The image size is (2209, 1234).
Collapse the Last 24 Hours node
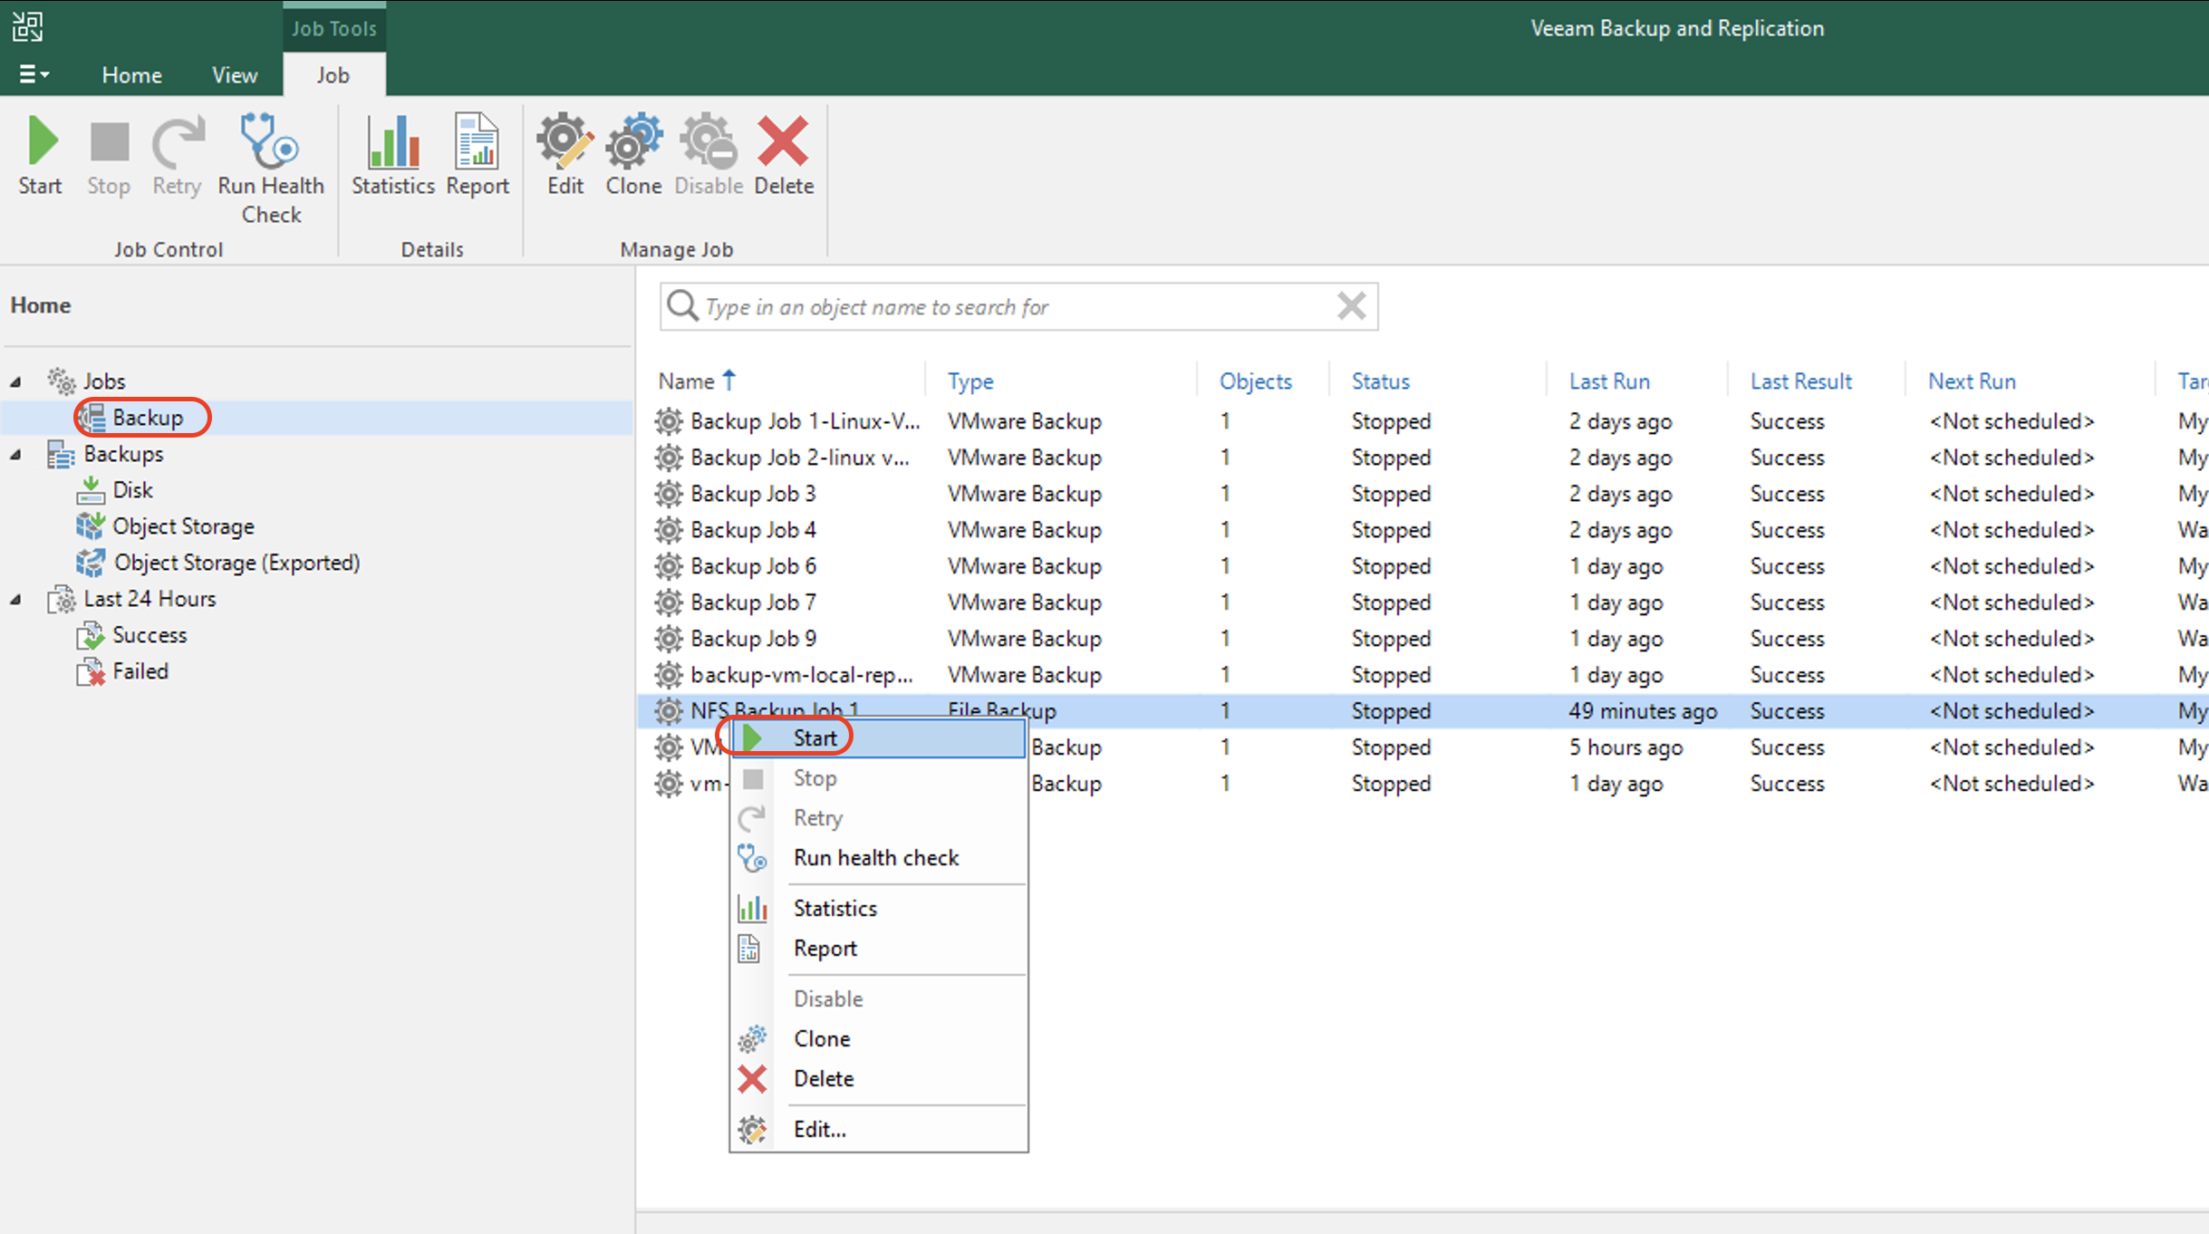[x=16, y=599]
